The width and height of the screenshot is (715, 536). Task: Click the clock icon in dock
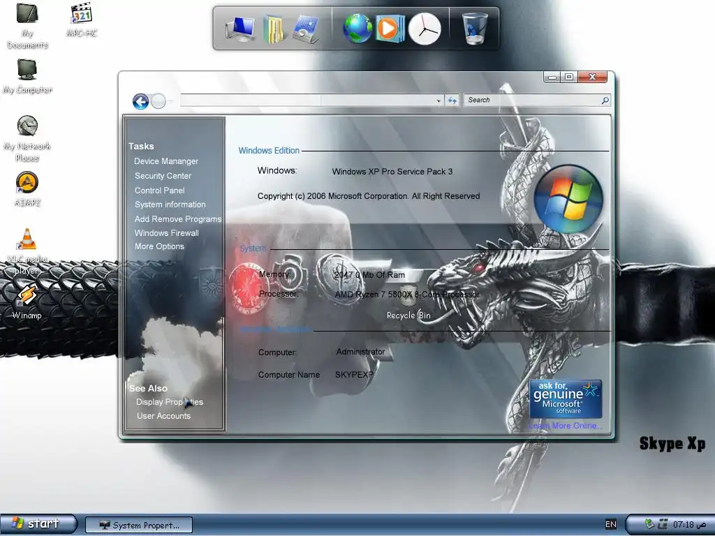pos(425,29)
